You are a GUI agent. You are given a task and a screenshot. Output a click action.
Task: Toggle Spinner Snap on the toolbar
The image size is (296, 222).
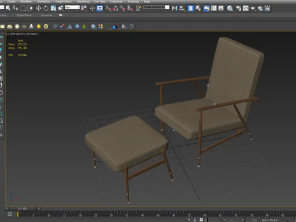130,8
